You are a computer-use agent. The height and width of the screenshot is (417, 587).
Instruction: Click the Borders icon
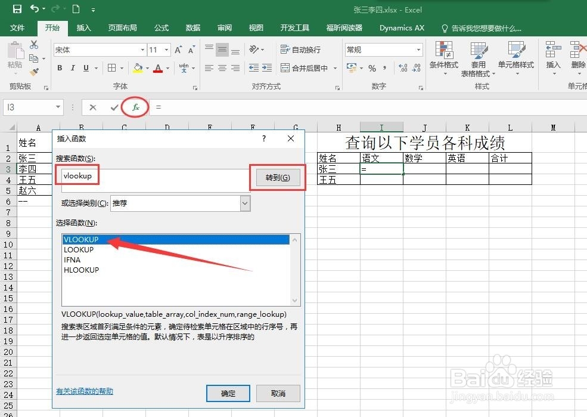pyautogui.click(x=111, y=68)
